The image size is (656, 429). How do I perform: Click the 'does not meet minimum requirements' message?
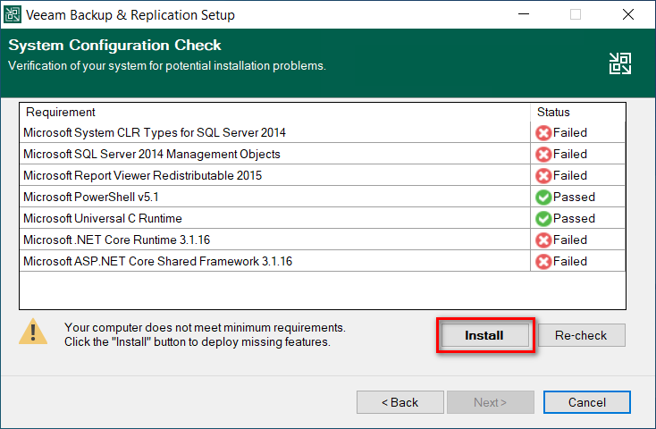[205, 327]
